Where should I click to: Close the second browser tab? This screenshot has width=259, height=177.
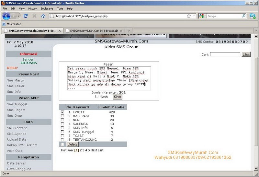click(x=121, y=31)
